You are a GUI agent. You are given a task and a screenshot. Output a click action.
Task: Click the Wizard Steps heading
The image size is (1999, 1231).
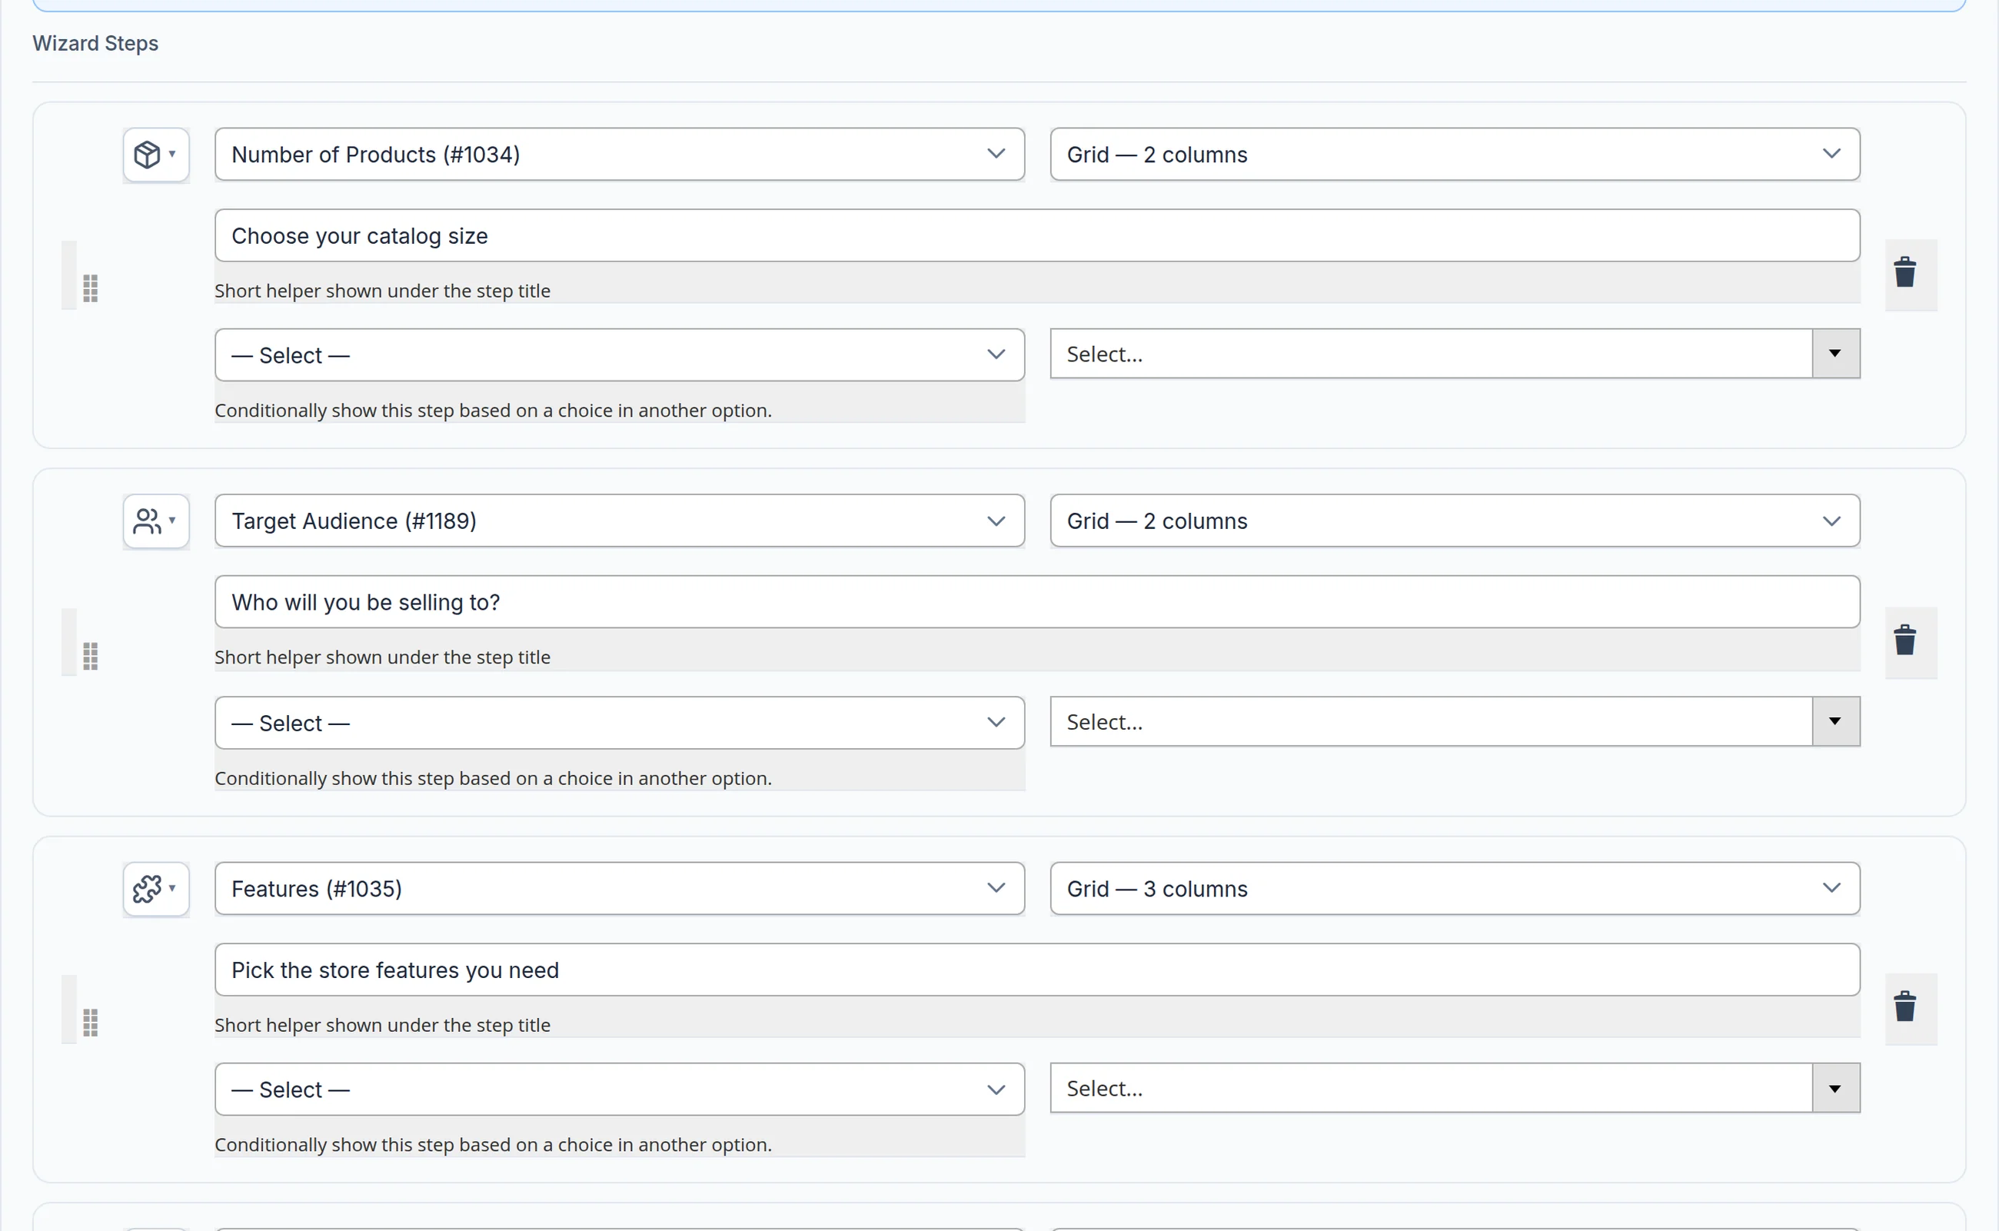(95, 43)
